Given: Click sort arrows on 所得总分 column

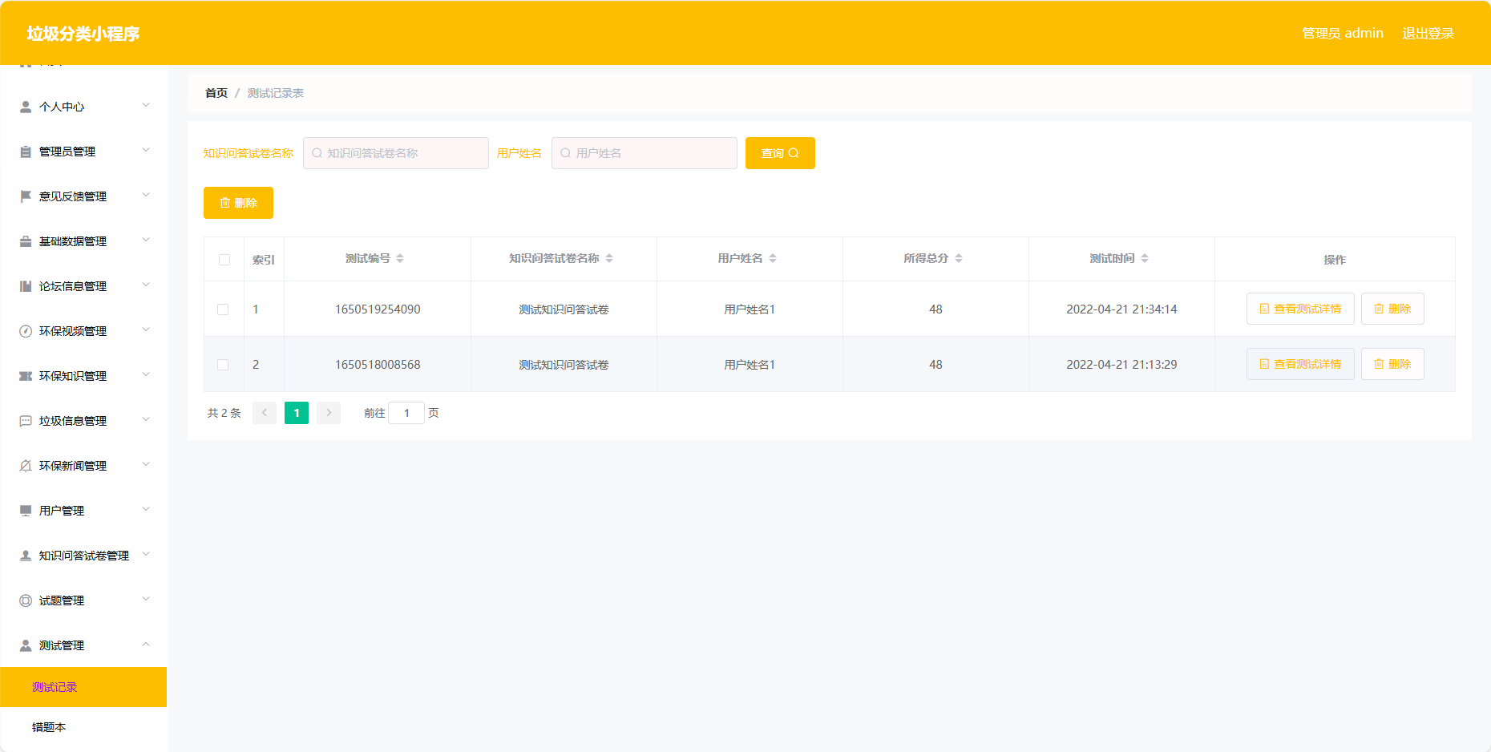Looking at the screenshot, I should 959,258.
